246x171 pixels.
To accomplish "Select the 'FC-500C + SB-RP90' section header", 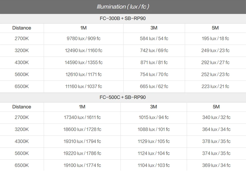I will pos(123,97).
